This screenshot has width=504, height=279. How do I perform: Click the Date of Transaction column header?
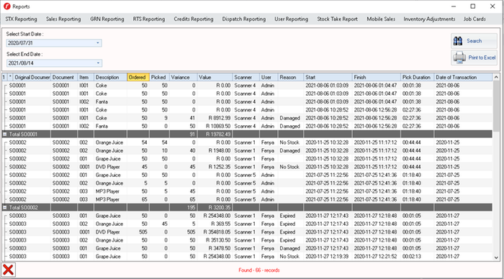click(x=462, y=77)
